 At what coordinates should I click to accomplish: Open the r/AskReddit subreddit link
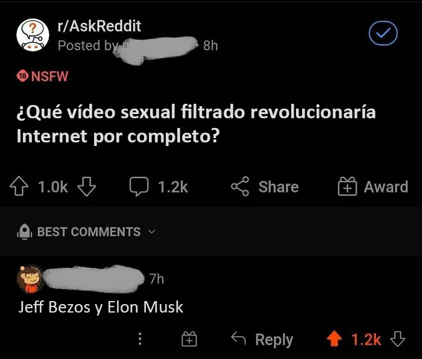[x=99, y=26]
